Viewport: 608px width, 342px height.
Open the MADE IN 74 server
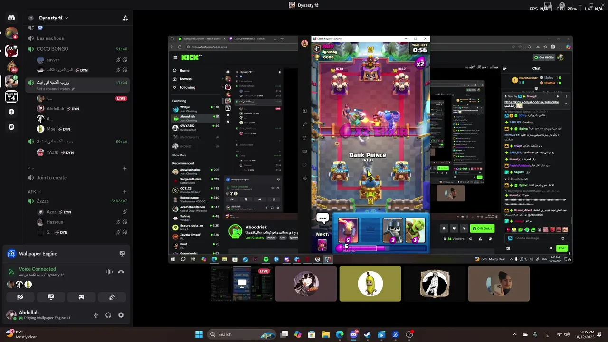(11, 96)
